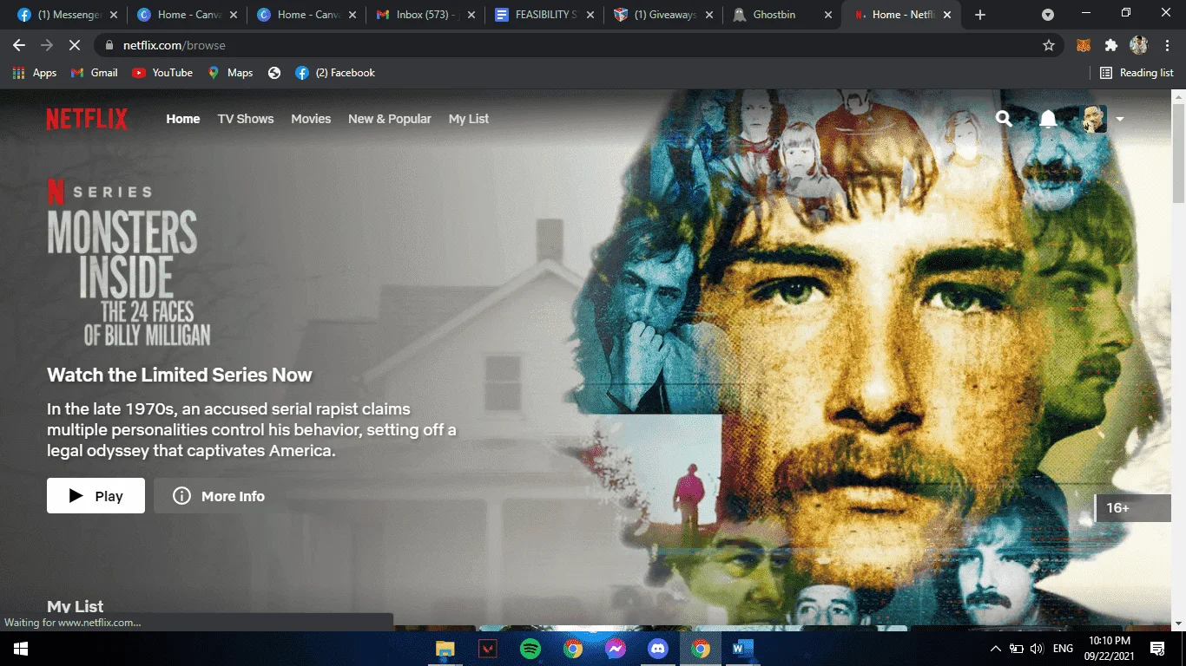Open Apps bookmark shortcut

(35, 73)
